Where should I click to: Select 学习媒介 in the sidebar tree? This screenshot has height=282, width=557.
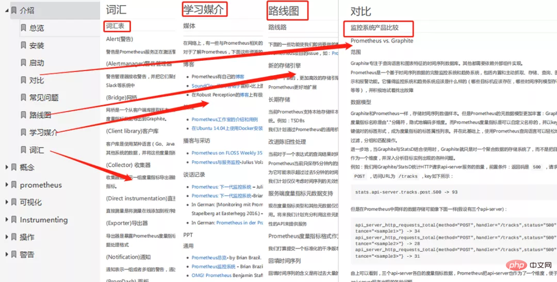tap(44, 132)
